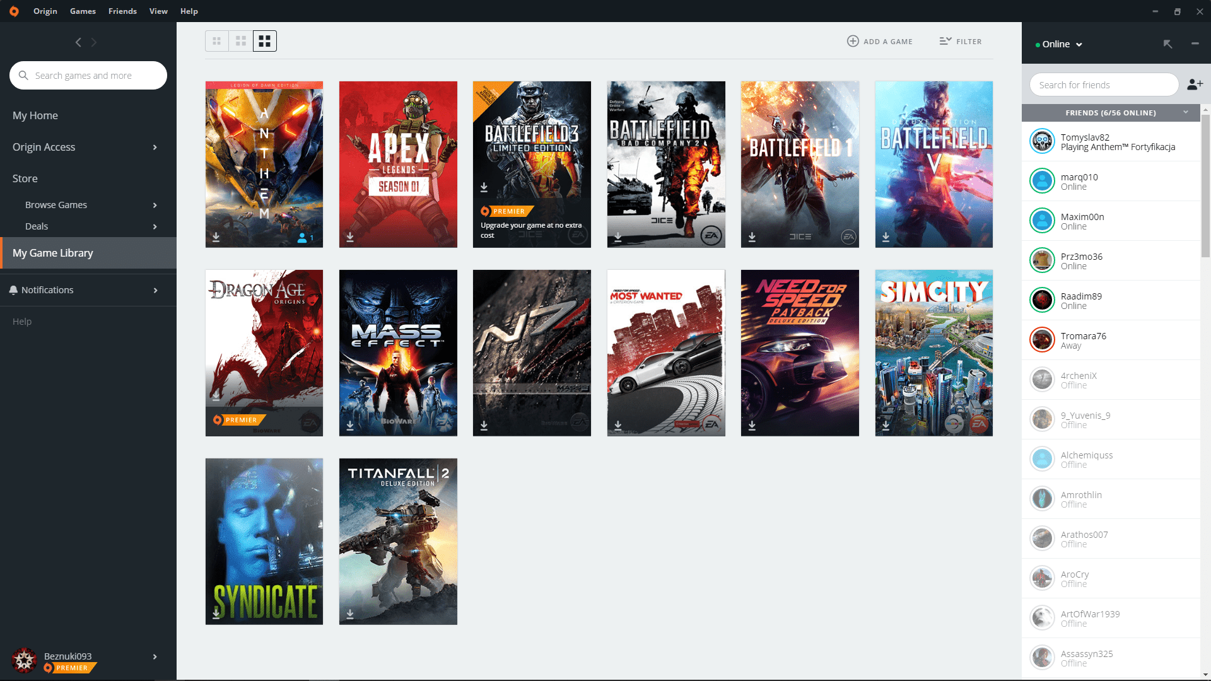This screenshot has width=1211, height=681.
Task: Select offline friend Alchemiquss
Action: [x=1111, y=459]
